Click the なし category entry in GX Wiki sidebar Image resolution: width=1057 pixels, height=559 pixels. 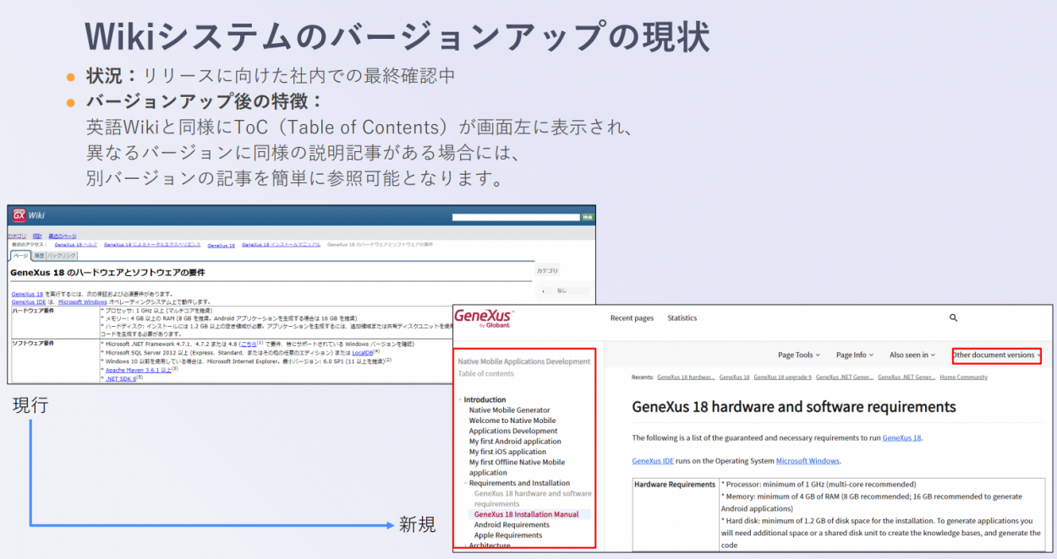pyautogui.click(x=561, y=290)
